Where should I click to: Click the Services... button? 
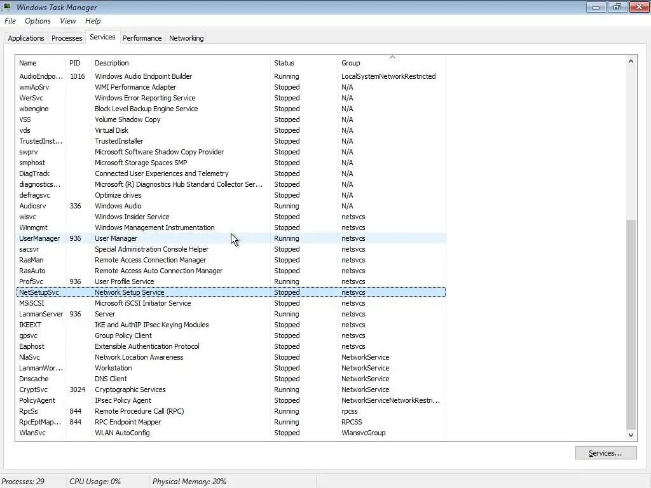click(x=606, y=453)
